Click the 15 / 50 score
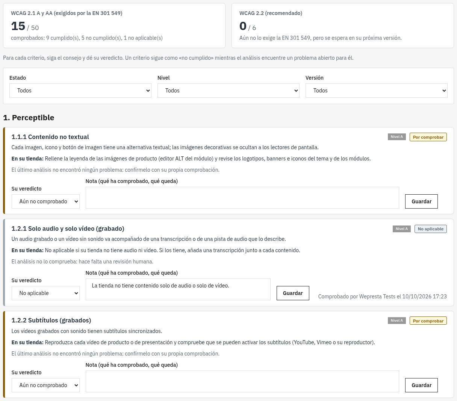This screenshot has height=401, width=457. pyautogui.click(x=25, y=26)
